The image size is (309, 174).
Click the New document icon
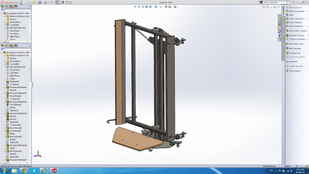pyautogui.click(x=28, y=2)
